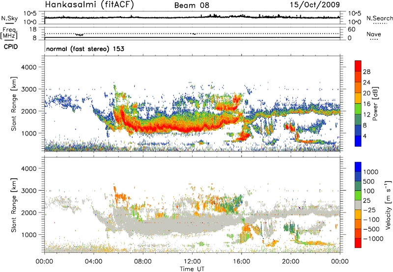The image size is (393, 272).
Task: Click the 4 label on power colorbar
Action: point(365,136)
